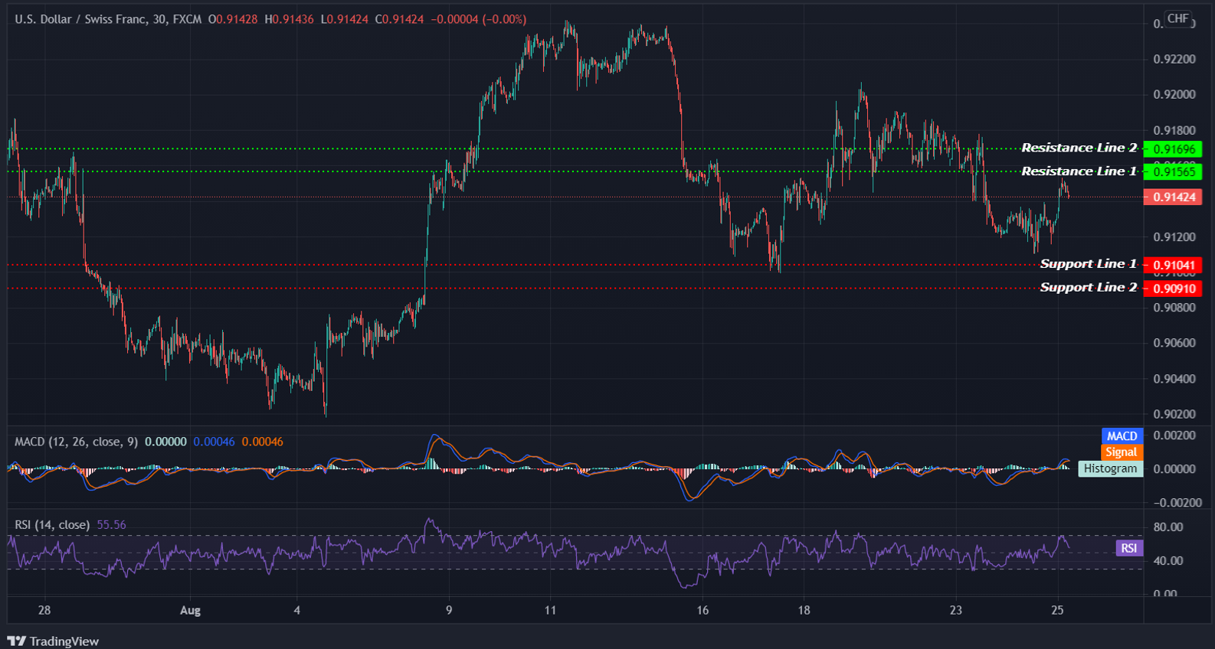Click the TradingView logo

[53, 641]
